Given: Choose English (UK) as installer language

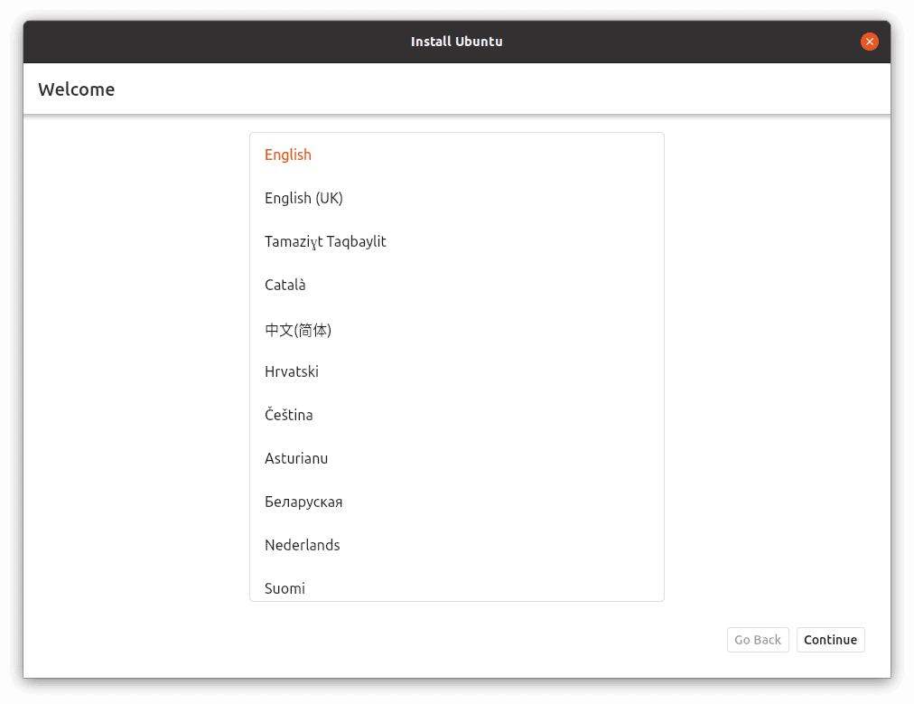Looking at the screenshot, I should coord(303,198).
